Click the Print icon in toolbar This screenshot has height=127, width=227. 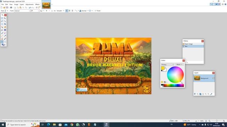click(11, 7)
